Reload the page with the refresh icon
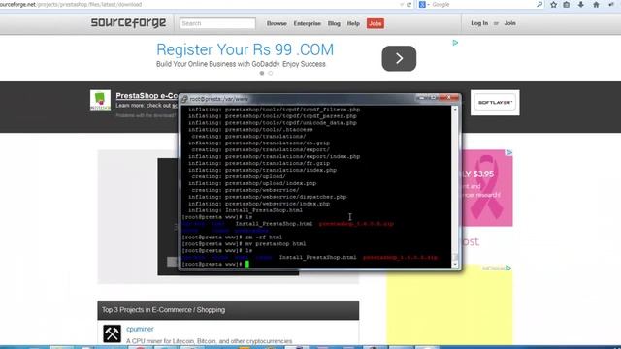Viewport: 621px width, 349px height. click(x=409, y=4)
